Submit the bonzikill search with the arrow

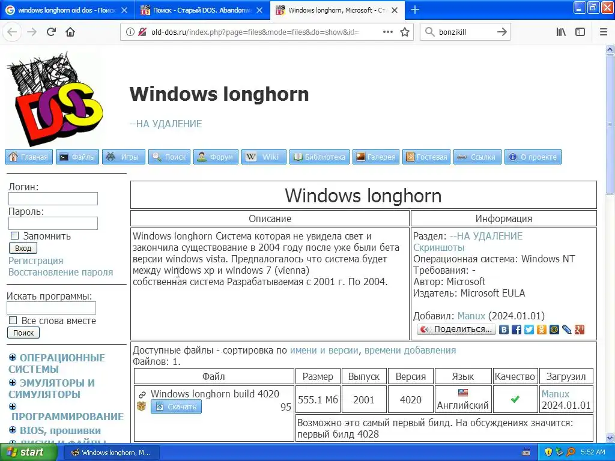501,32
